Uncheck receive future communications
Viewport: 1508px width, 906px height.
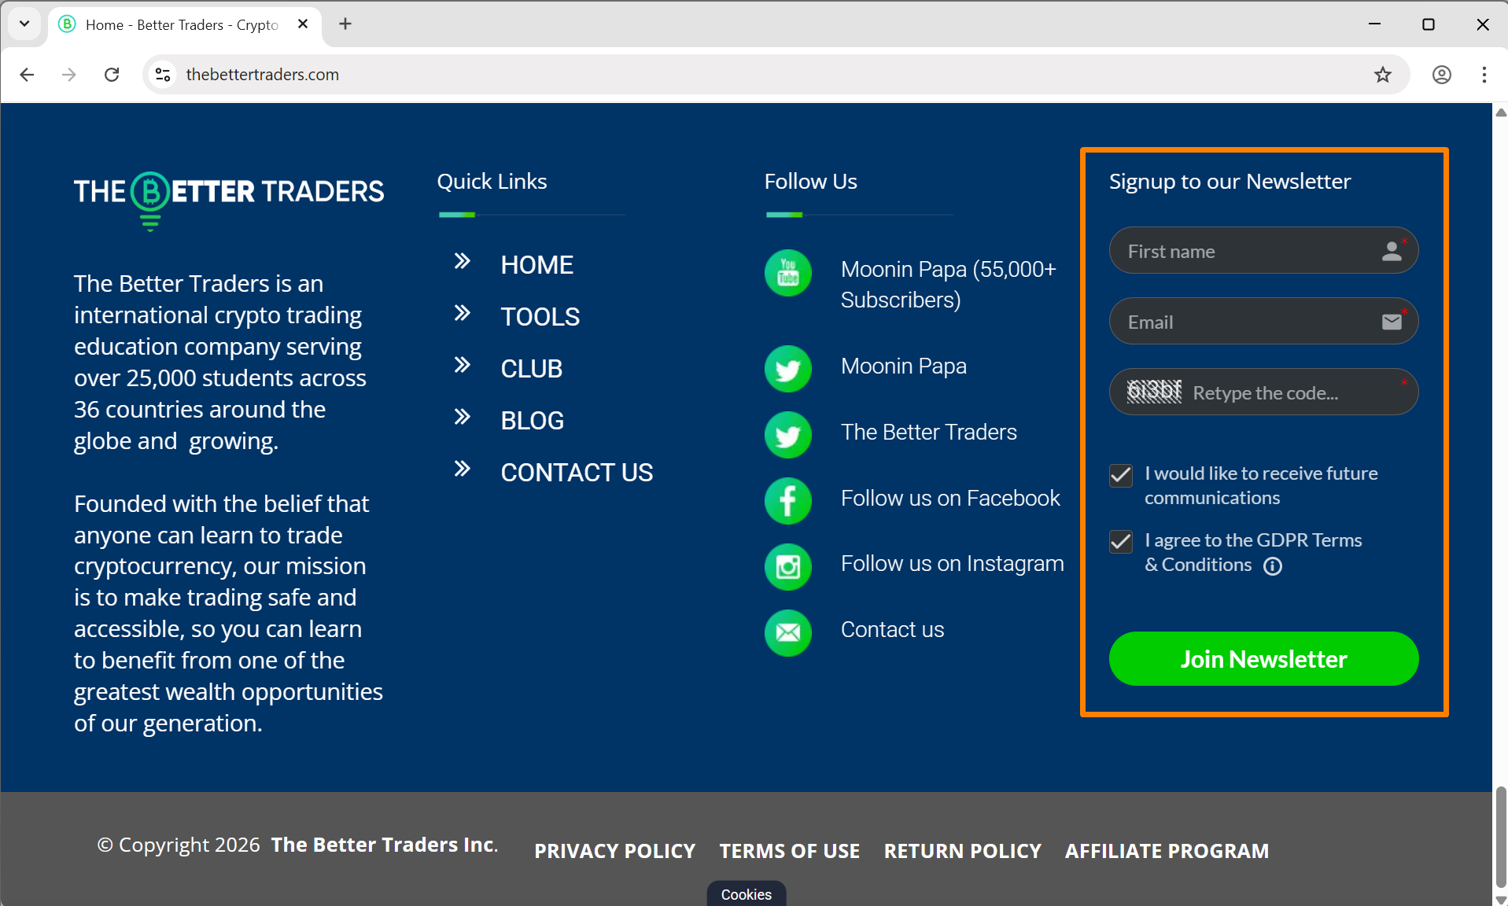(x=1120, y=475)
